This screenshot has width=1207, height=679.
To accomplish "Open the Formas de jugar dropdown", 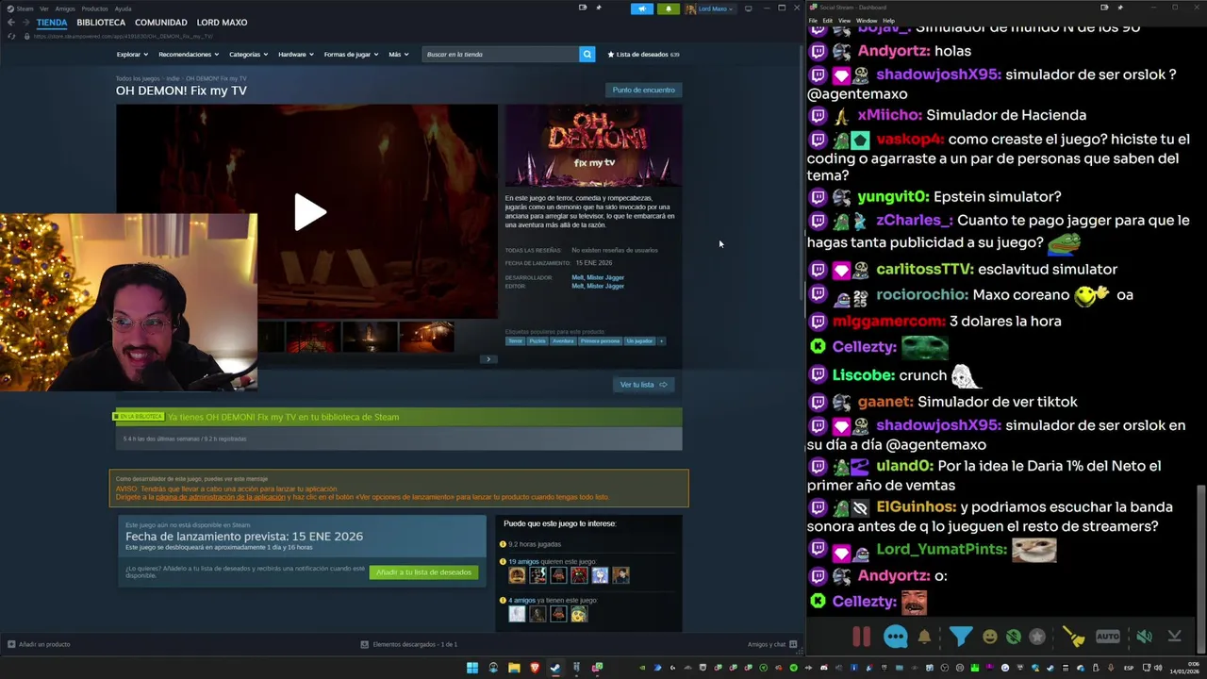I will (x=351, y=54).
